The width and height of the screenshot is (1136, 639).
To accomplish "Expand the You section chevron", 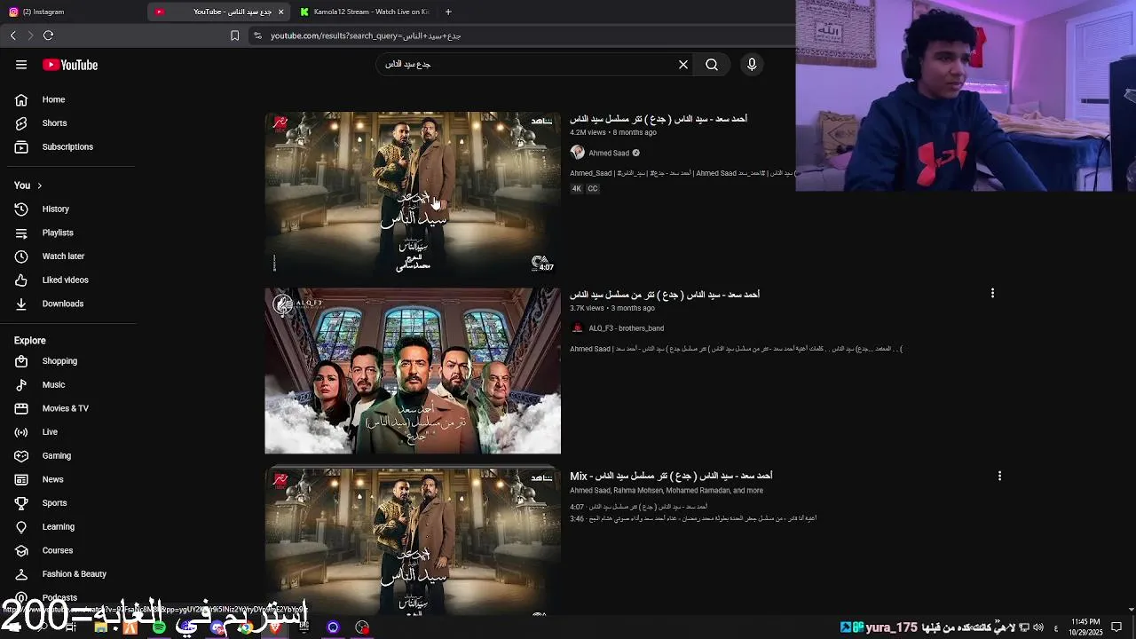I will tap(39, 185).
